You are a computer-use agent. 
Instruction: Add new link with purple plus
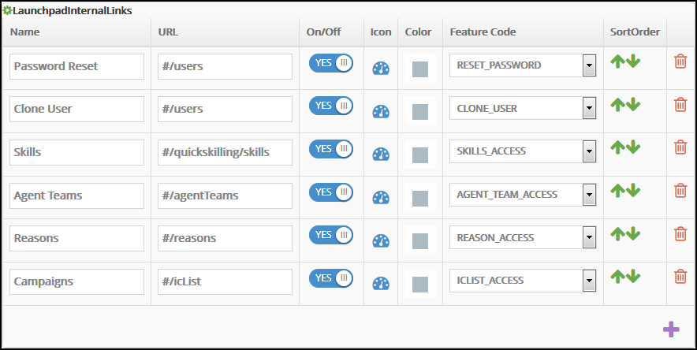(671, 329)
